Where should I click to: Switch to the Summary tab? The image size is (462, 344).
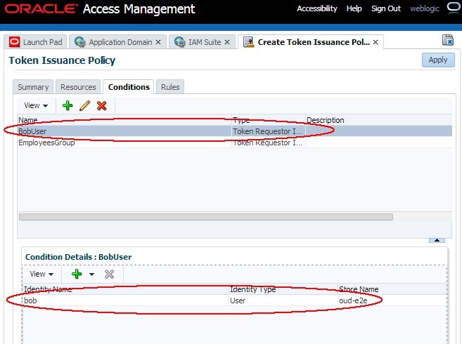(33, 87)
